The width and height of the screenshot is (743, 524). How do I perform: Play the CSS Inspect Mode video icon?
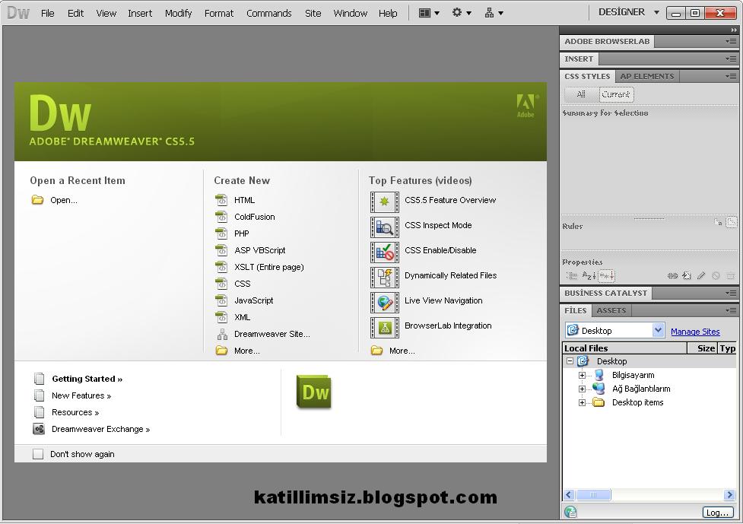[x=384, y=227]
